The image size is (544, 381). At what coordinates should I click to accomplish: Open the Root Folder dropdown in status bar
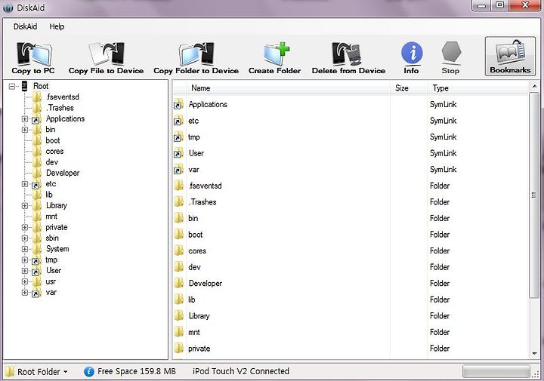pyautogui.click(x=37, y=372)
